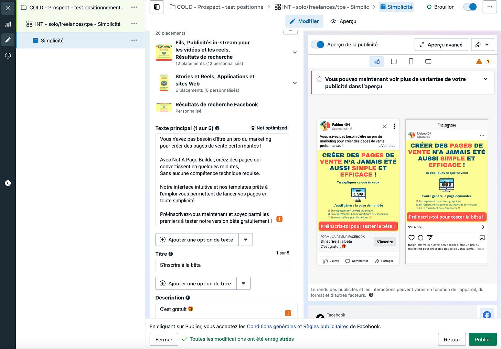This screenshot has height=349, width=501.
Task: Open three-dot menu on Facebook ad preview
Action: click(x=394, y=126)
